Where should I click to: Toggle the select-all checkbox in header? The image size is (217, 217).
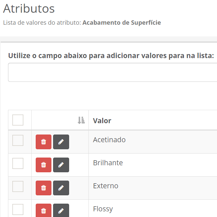tap(18, 120)
